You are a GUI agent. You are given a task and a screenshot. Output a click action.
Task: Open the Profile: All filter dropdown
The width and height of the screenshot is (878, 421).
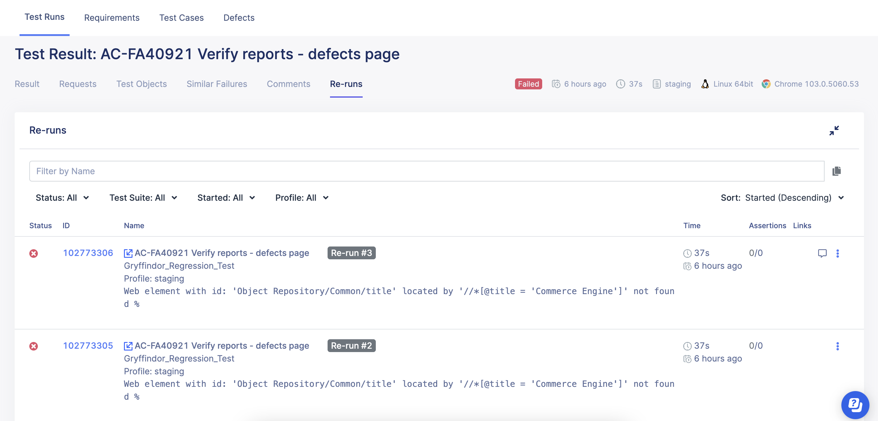click(302, 198)
